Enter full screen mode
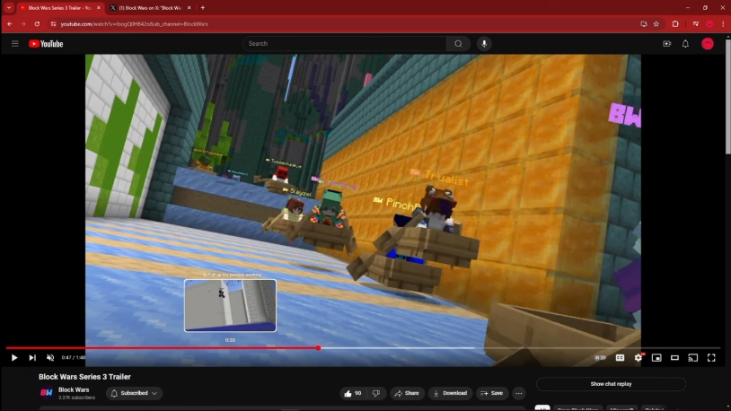Viewport: 731px width, 411px height. click(711, 358)
